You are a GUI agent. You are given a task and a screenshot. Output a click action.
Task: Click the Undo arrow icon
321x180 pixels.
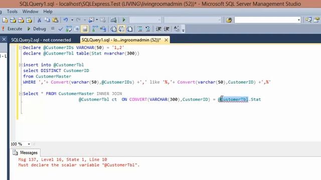pyautogui.click(x=66, y=20)
